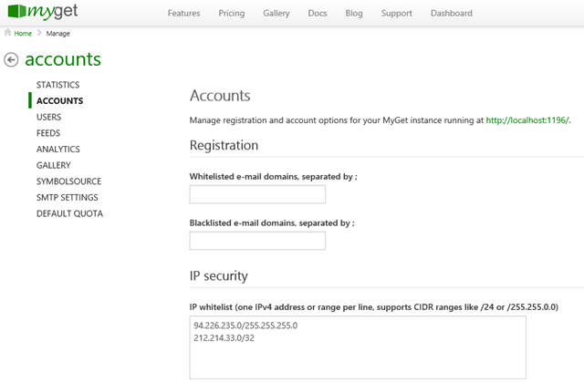
Task: Open the Feeds management section
Action: (x=48, y=133)
